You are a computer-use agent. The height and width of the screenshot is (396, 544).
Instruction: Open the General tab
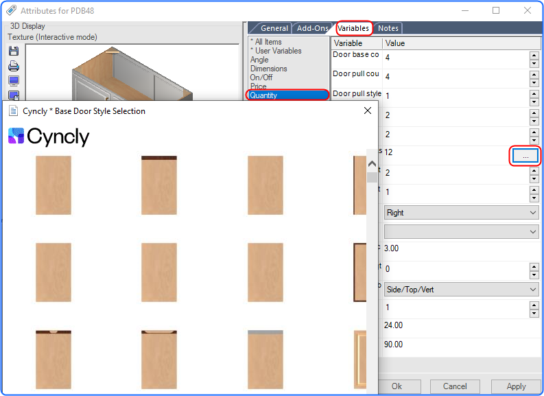coord(274,28)
